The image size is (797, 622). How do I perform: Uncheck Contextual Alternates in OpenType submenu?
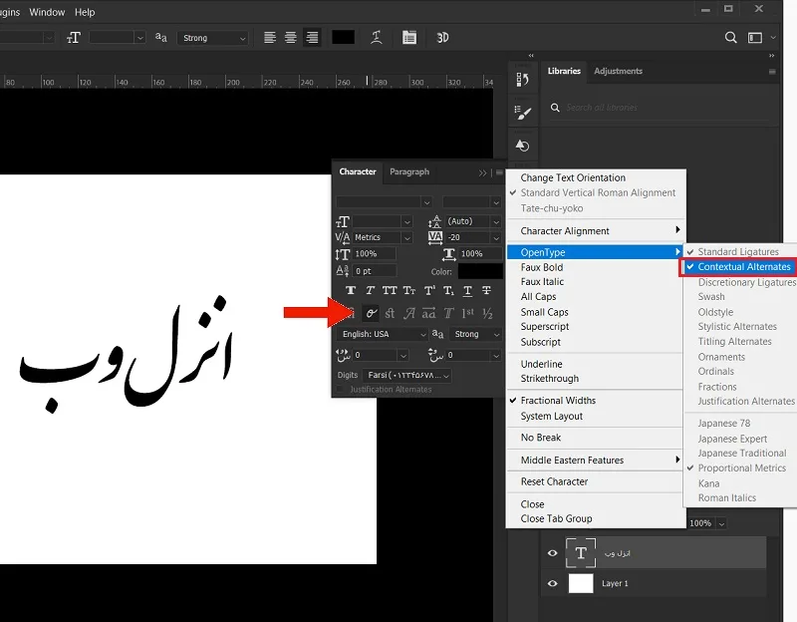point(738,267)
